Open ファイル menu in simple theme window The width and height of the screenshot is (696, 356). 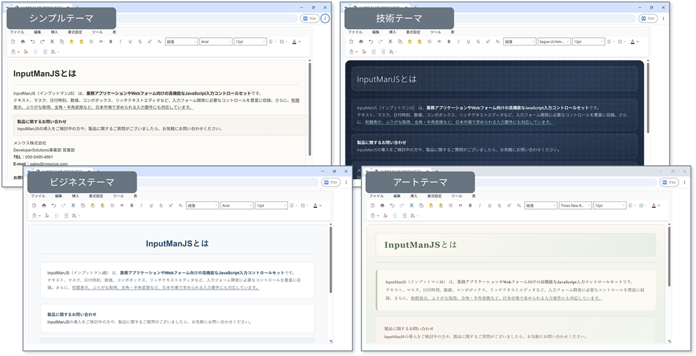click(x=17, y=32)
